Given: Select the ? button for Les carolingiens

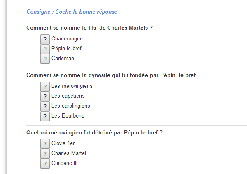Looking at the screenshot, I should coord(45,106).
